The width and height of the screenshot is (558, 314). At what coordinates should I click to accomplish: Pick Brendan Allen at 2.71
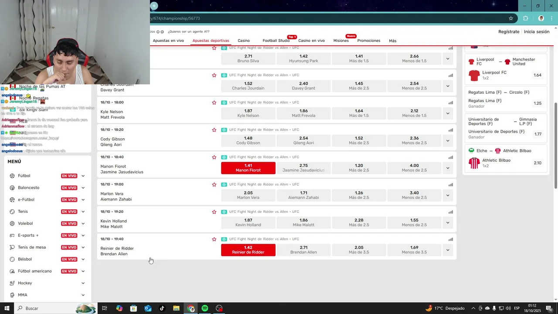(x=303, y=250)
